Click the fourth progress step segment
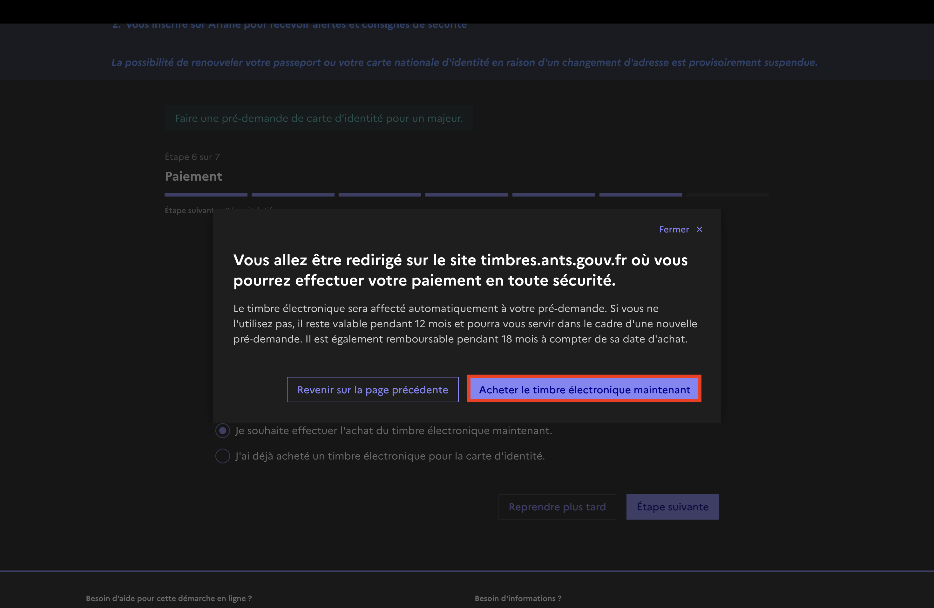This screenshot has width=934, height=608. point(467,195)
